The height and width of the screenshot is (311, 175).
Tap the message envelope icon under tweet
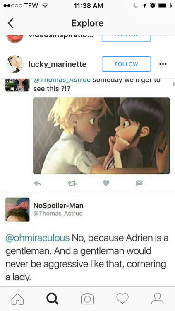[x=139, y=183]
